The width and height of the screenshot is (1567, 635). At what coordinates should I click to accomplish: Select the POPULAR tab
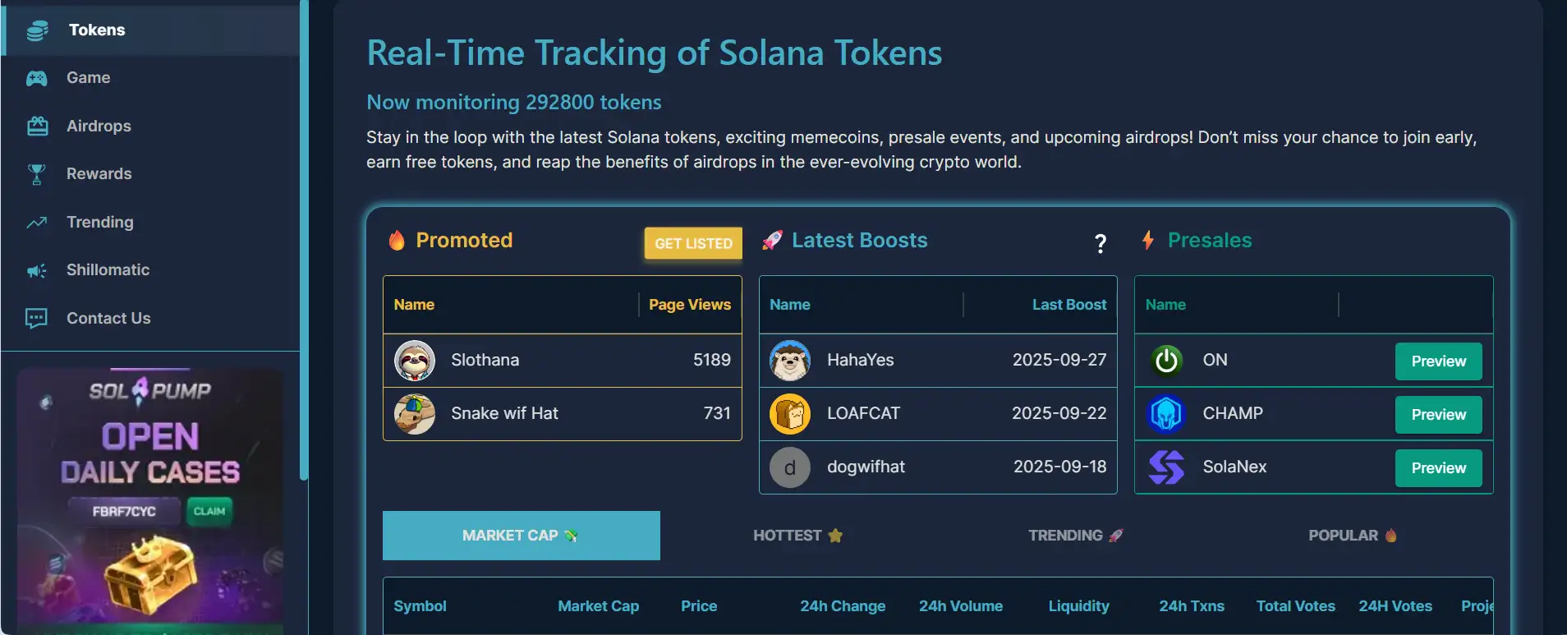[x=1352, y=536]
